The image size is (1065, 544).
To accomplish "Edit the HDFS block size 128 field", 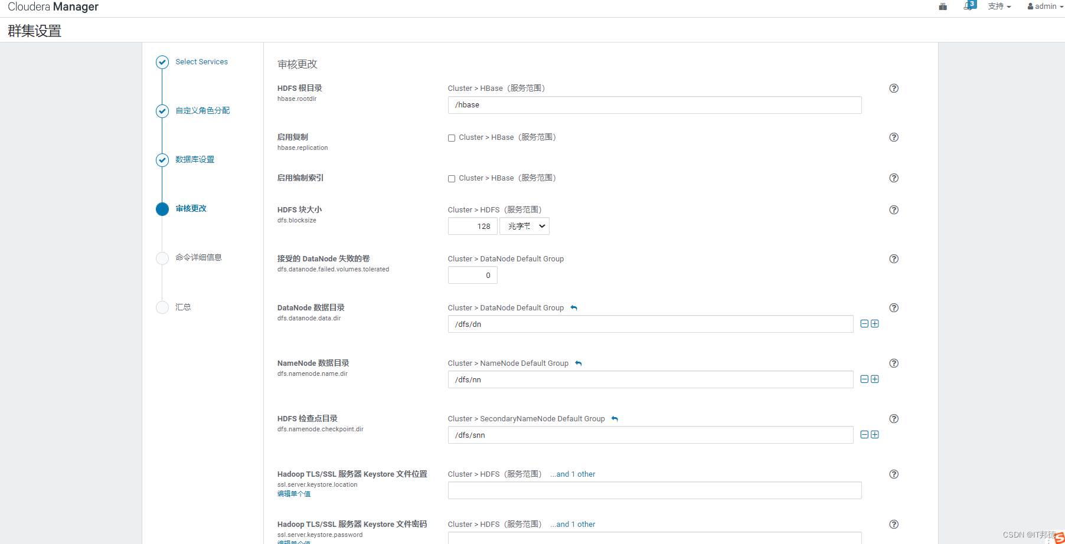I will (472, 226).
